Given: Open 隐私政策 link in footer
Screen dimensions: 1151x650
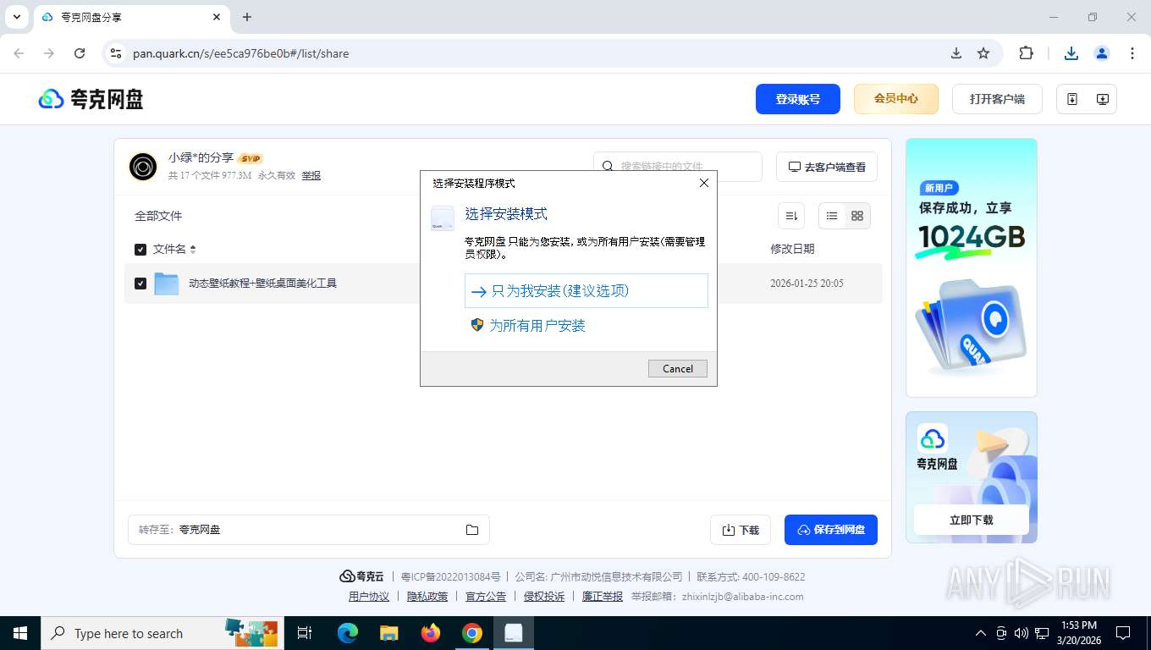Looking at the screenshot, I should (x=427, y=597).
